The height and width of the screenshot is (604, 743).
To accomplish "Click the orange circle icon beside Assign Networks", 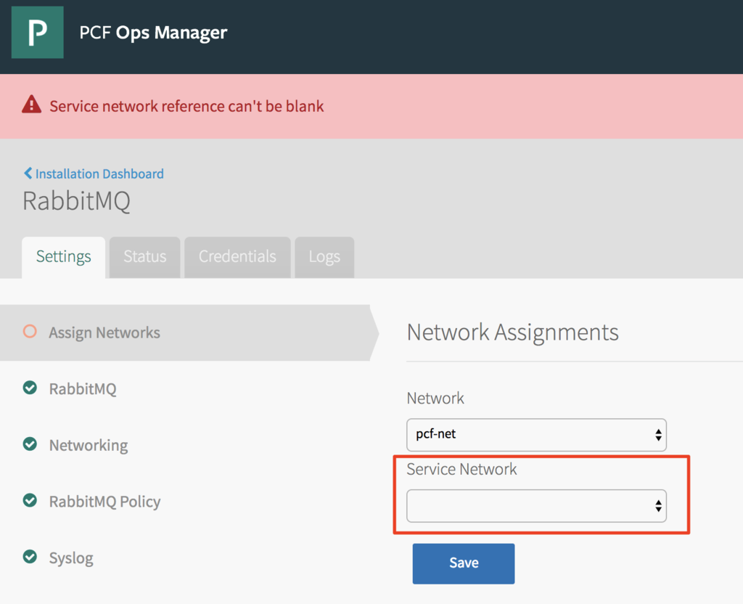I will [x=30, y=332].
